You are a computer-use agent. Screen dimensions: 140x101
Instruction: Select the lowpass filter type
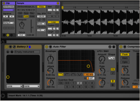(61, 74)
